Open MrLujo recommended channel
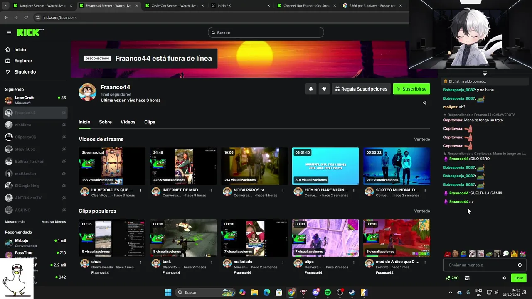 [x=35, y=243]
